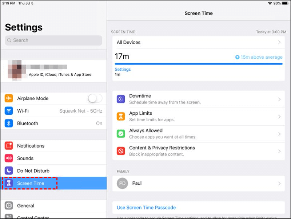Image resolution: width=291 pixels, height=219 pixels.
Task: Click the Do Not Disturb moon icon
Action: click(9, 171)
